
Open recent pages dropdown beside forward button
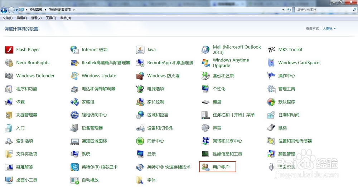[16, 10]
